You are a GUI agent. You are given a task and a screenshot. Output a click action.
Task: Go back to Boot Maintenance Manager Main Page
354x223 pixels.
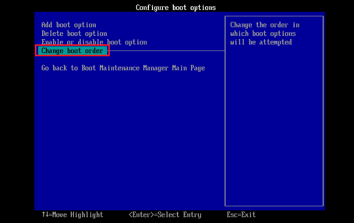[x=123, y=68]
